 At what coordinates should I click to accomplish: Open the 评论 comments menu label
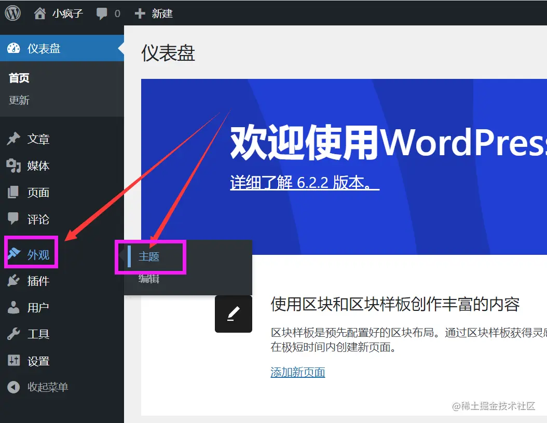(38, 219)
